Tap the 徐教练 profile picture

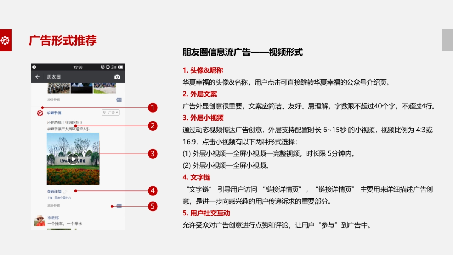(40, 220)
